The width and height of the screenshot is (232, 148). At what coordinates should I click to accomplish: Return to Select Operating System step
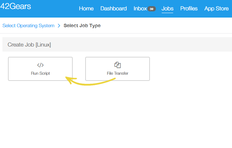(x=28, y=25)
